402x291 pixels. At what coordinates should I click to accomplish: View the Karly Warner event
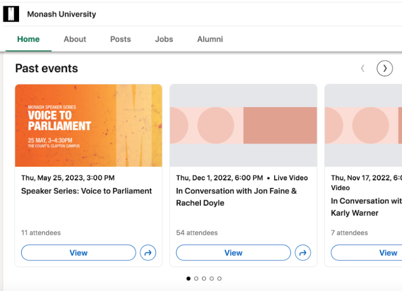pos(366,253)
